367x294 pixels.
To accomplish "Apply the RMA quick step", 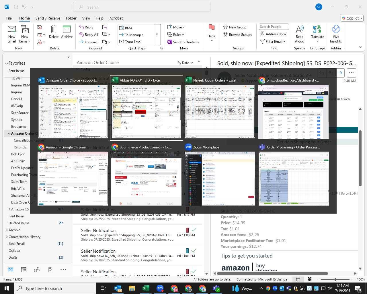I will click(136, 28).
